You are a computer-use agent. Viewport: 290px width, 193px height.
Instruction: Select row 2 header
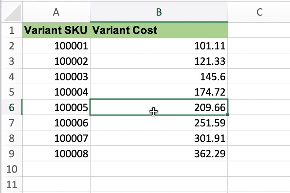pyautogui.click(x=12, y=46)
